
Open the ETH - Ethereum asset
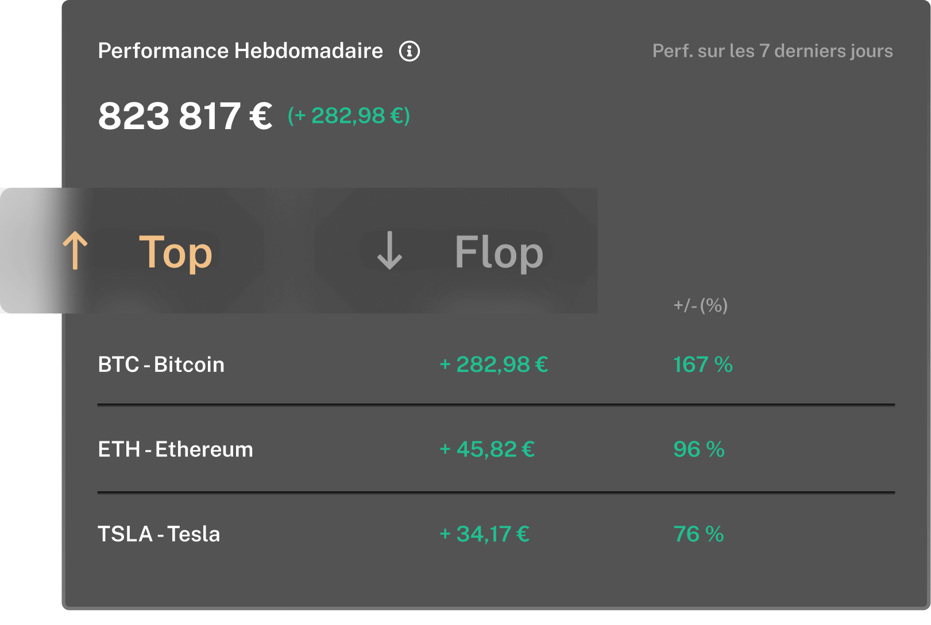coord(175,449)
